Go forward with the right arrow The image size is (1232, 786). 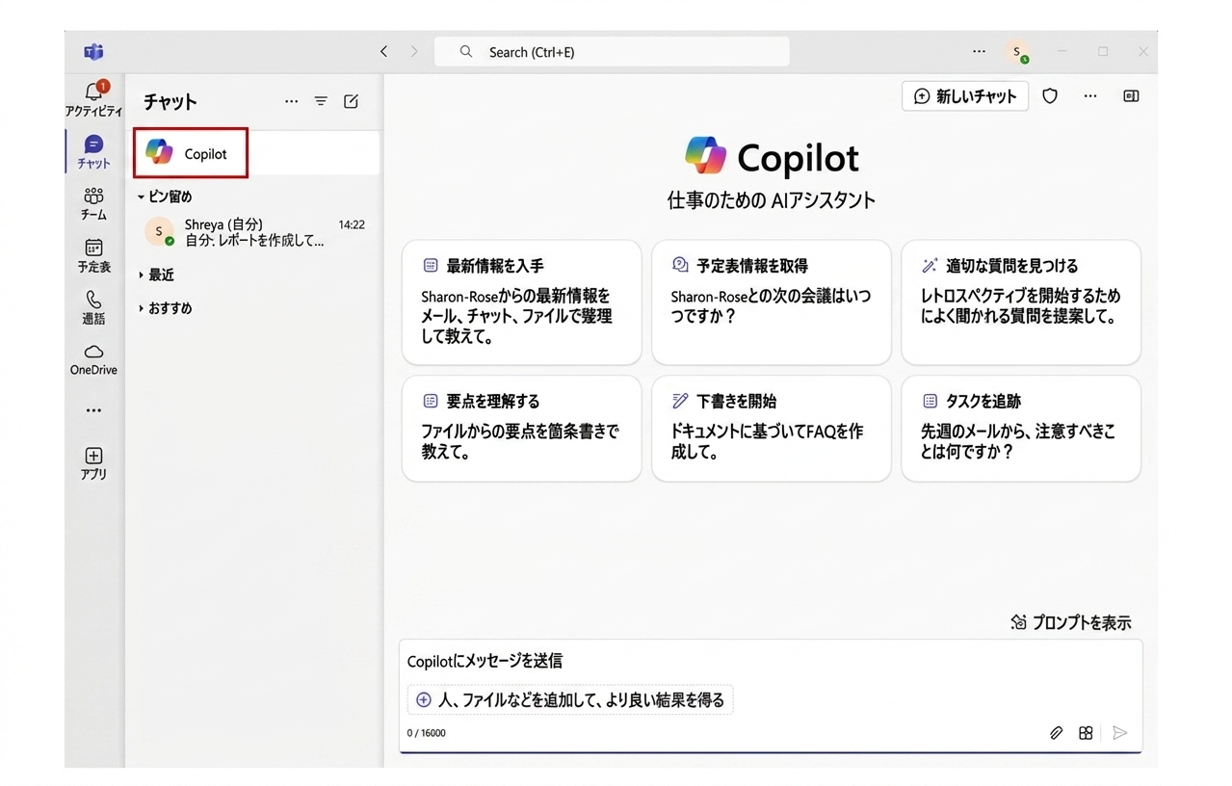click(414, 52)
